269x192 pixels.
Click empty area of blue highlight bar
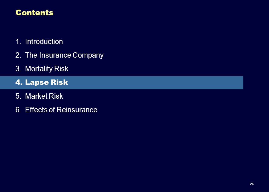pyautogui.click(x=155, y=83)
